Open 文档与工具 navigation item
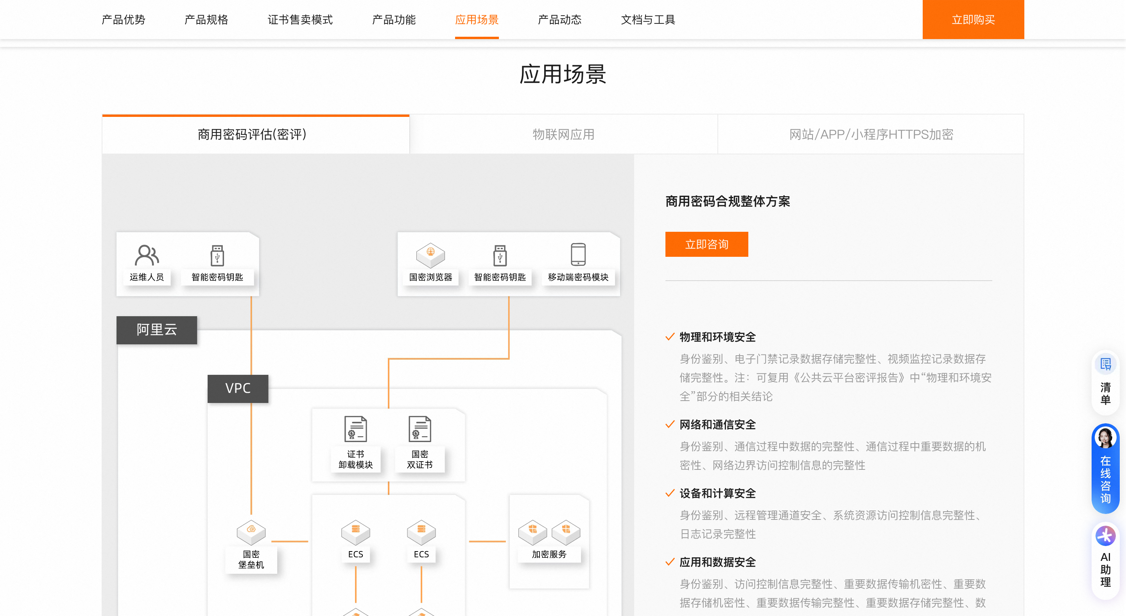This screenshot has height=616, width=1126. tap(648, 20)
